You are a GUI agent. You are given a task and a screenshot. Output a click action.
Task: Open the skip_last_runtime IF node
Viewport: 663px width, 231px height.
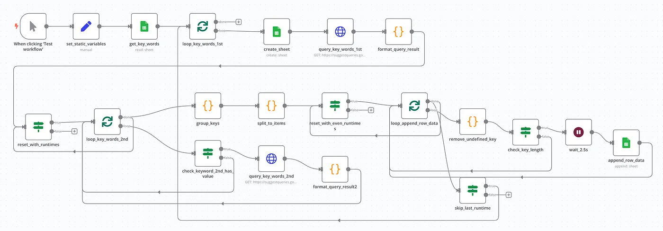[473, 190]
